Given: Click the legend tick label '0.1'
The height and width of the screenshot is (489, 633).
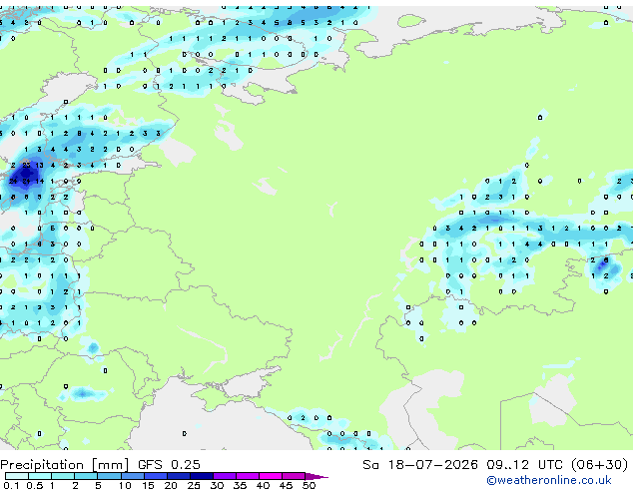Looking at the screenshot, I should pos(11,485).
